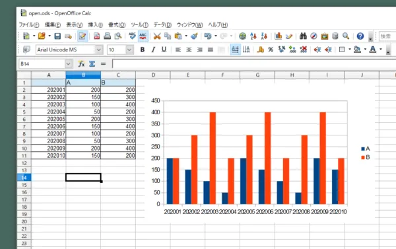Open Page Preview magnifier icon
Viewport: 396px width, 249px height.
coord(118,36)
